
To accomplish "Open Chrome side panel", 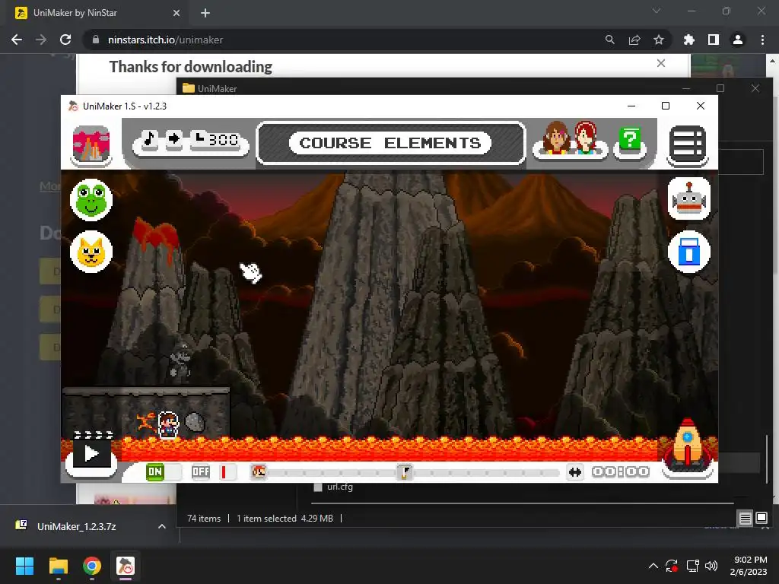I will point(714,40).
